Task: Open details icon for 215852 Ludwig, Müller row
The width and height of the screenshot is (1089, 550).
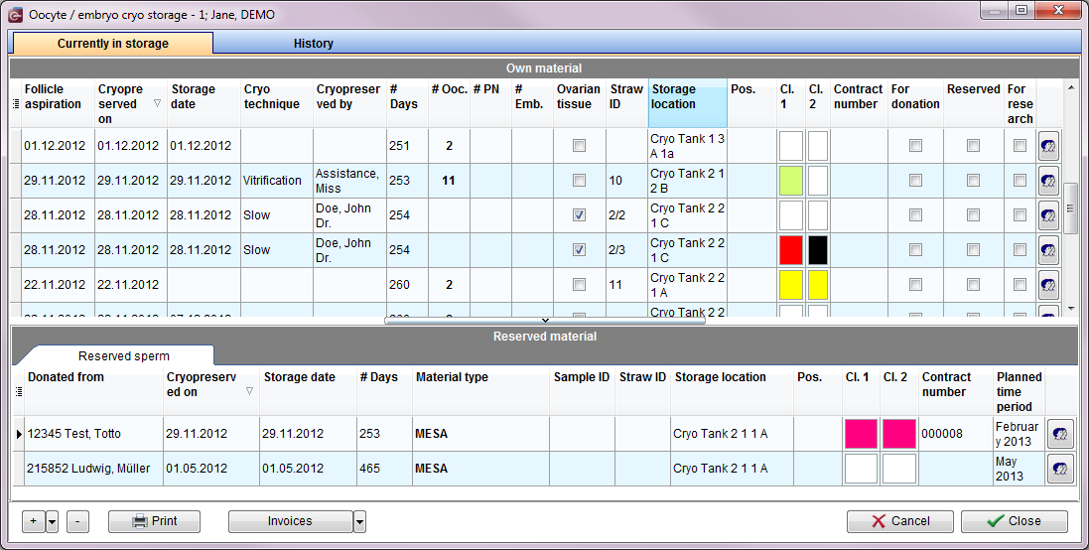Action: [x=1060, y=469]
